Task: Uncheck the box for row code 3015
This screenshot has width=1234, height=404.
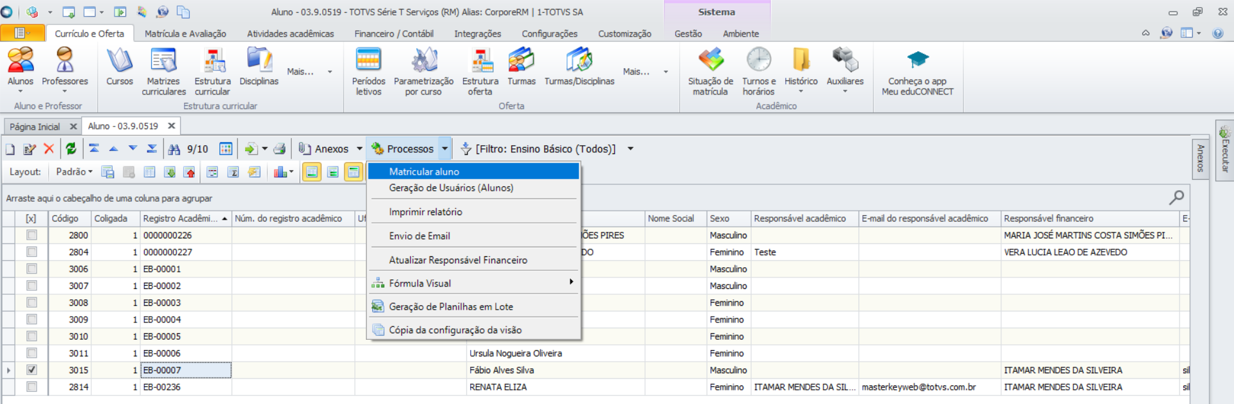Action: [x=32, y=370]
